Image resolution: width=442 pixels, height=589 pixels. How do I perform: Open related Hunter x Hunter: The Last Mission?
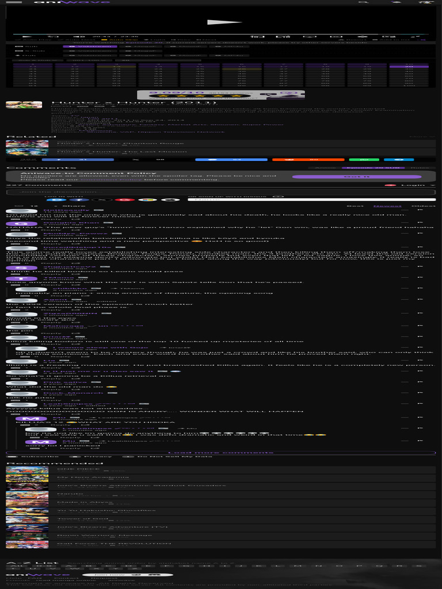coord(220,151)
